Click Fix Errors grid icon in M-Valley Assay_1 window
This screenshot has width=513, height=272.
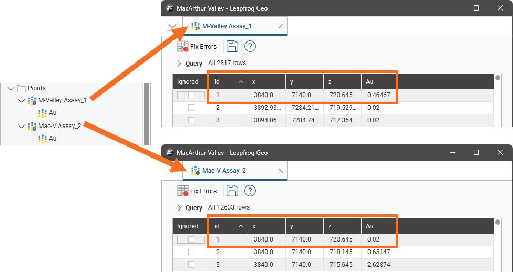pyautogui.click(x=183, y=46)
